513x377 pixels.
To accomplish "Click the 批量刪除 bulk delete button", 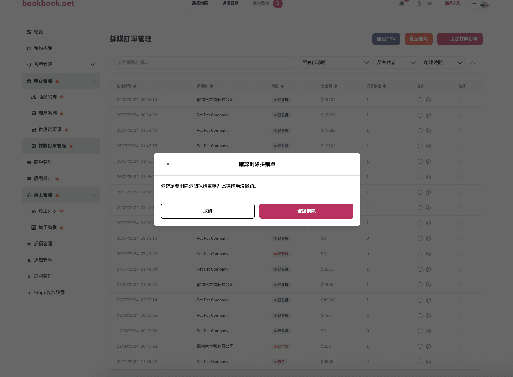I will tap(418, 39).
